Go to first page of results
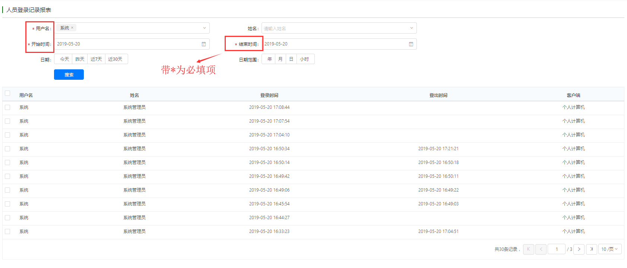The image size is (627, 268). (x=528, y=249)
